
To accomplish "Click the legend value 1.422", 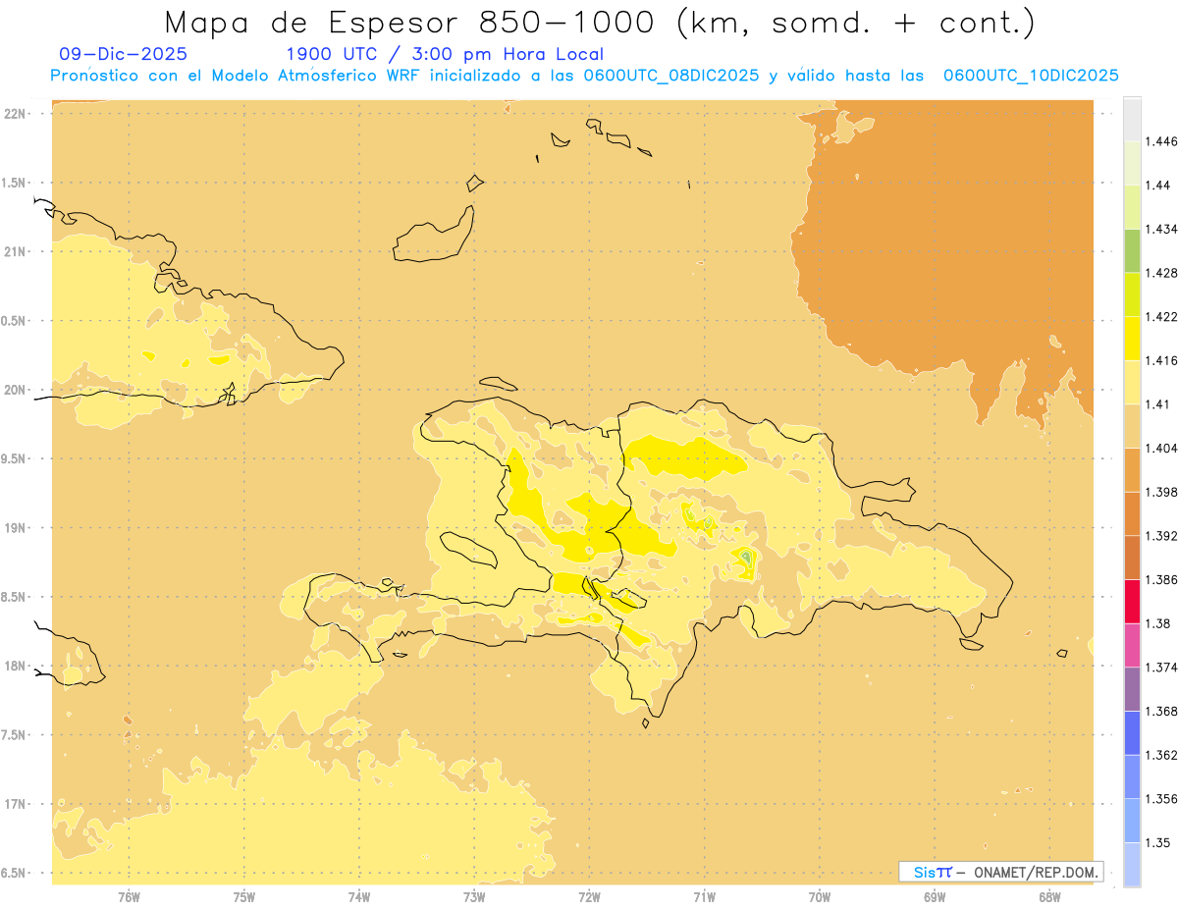I will [x=1160, y=316].
